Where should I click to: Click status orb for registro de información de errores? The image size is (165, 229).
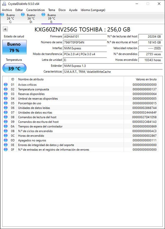[6, 150]
